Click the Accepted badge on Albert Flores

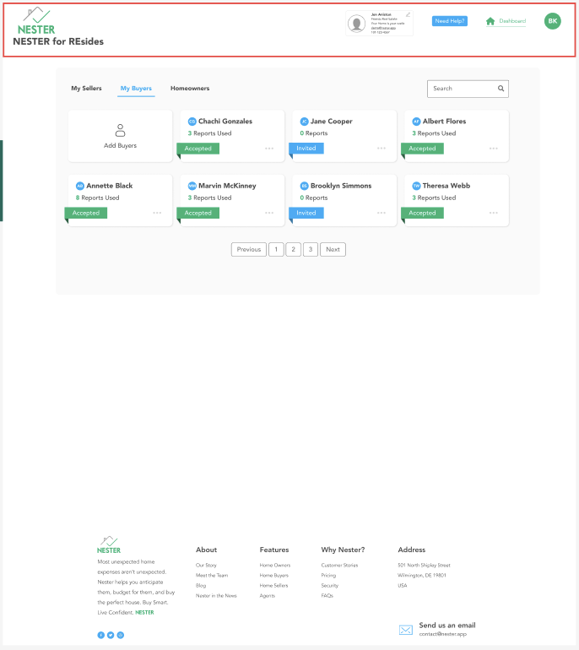click(422, 149)
